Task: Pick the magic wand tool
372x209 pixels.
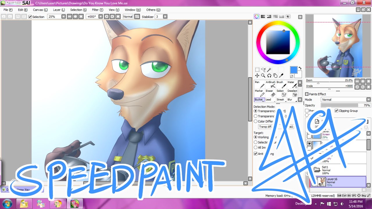Action: pyautogui.click(x=269, y=70)
